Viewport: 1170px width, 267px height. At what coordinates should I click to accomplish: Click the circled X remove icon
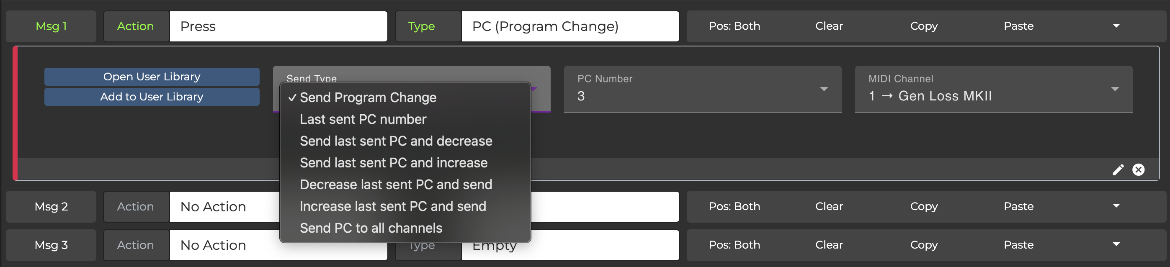point(1138,170)
